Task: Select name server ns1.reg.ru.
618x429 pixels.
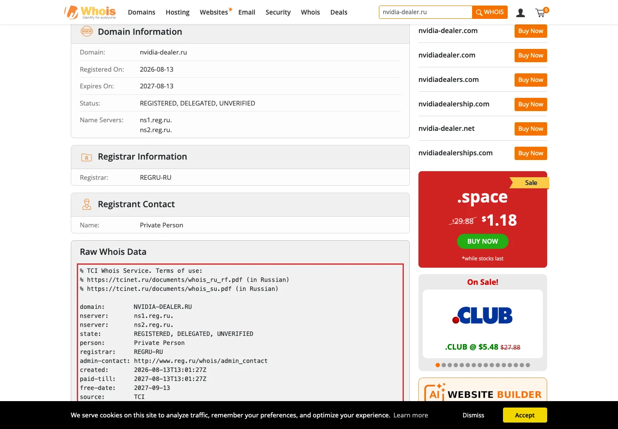Action: coord(156,120)
